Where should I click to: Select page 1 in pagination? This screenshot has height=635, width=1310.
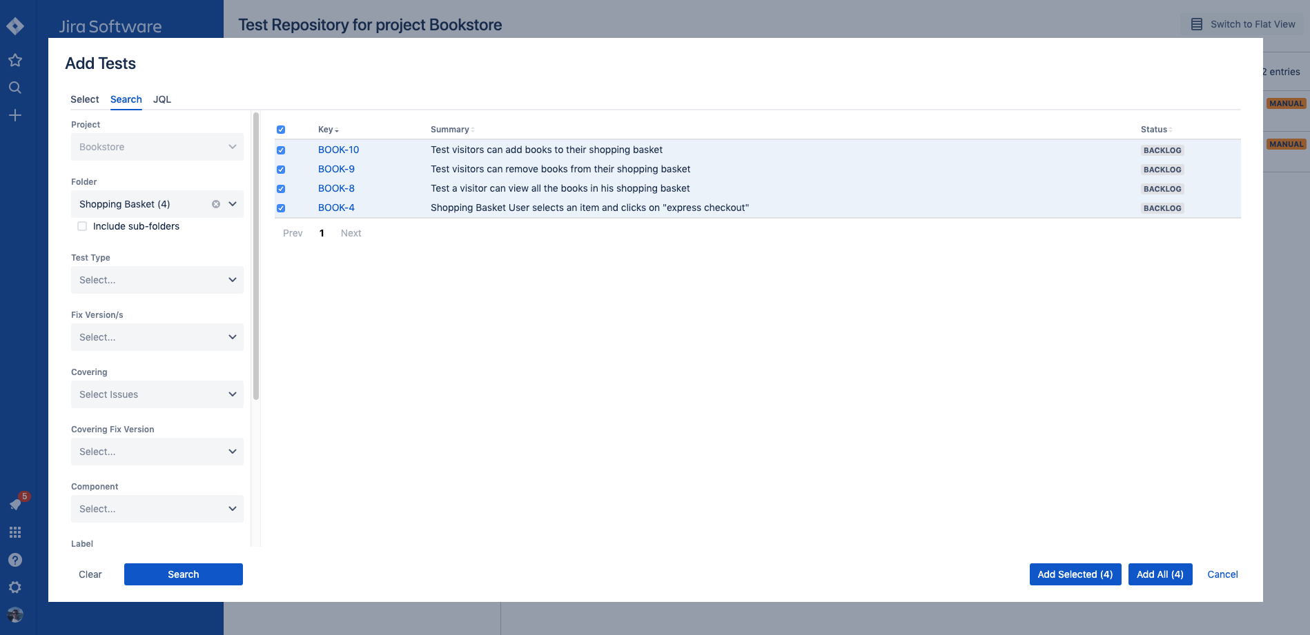point(322,233)
